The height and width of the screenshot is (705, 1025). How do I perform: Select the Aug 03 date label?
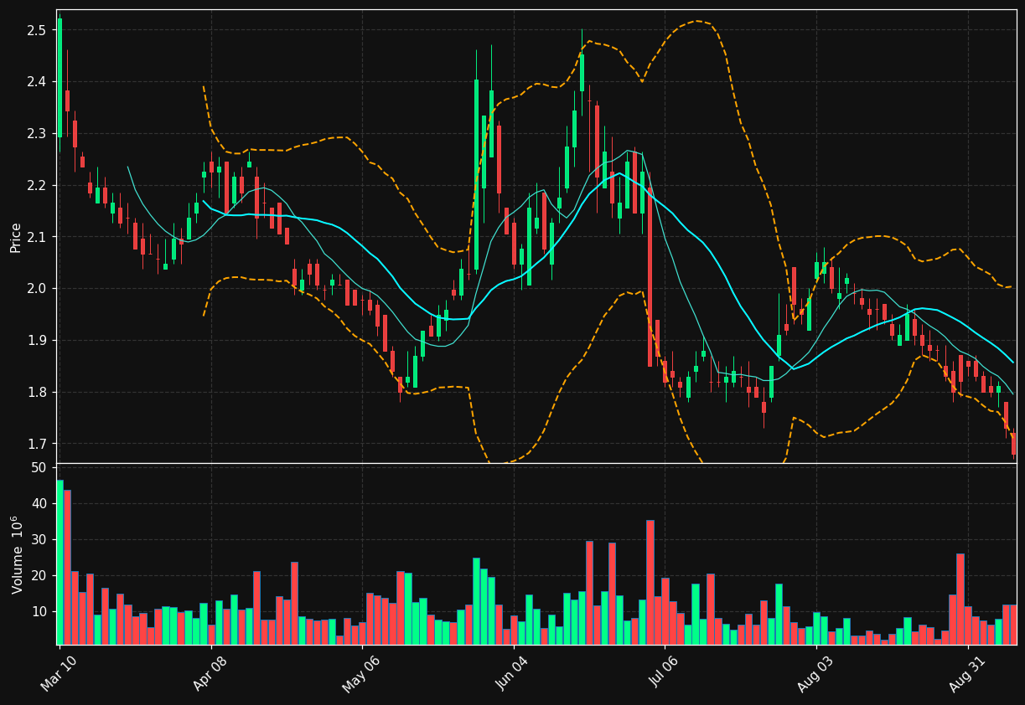point(815,676)
